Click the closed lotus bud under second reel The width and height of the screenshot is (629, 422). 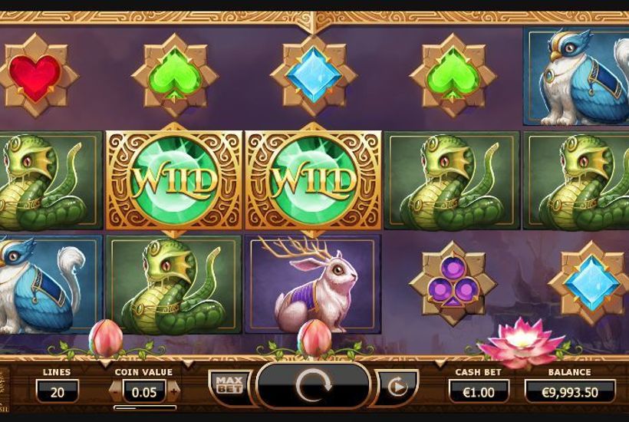[x=106, y=338]
